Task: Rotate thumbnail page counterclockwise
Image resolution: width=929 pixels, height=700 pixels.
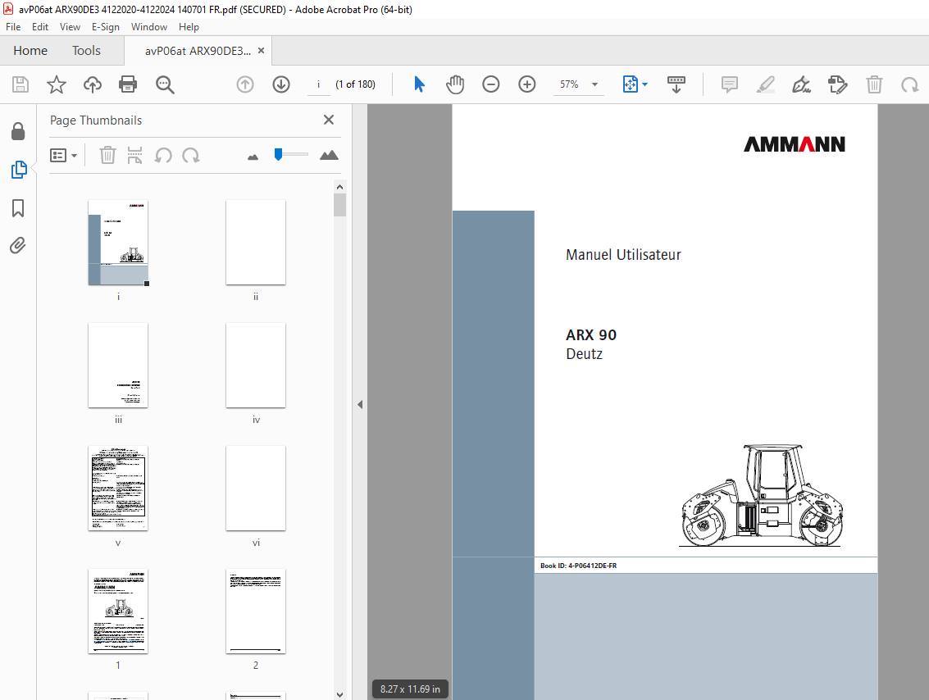Action: coord(163,155)
